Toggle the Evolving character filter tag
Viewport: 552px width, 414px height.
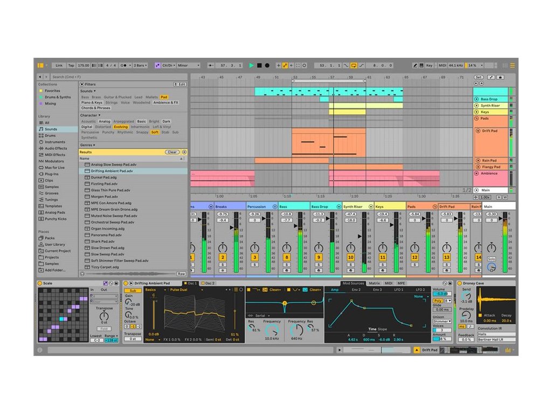(x=121, y=127)
